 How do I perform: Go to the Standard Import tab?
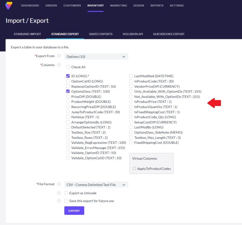click(27, 34)
